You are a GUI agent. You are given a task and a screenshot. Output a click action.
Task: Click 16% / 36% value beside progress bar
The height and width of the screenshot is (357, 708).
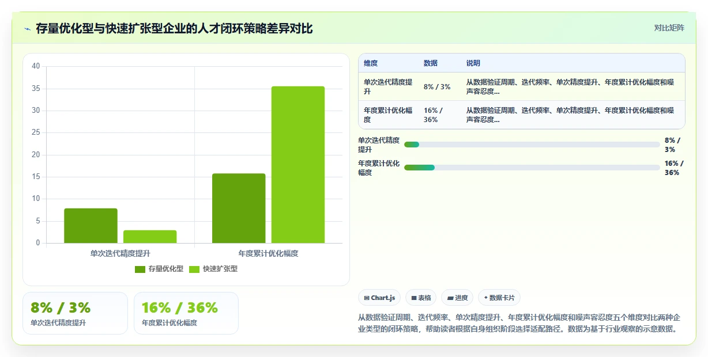(x=673, y=168)
